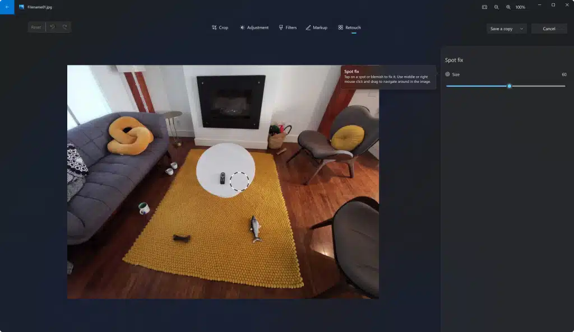Zoom out with the magnifier minus icon
Screen dimensions: 574x332
coord(497,7)
